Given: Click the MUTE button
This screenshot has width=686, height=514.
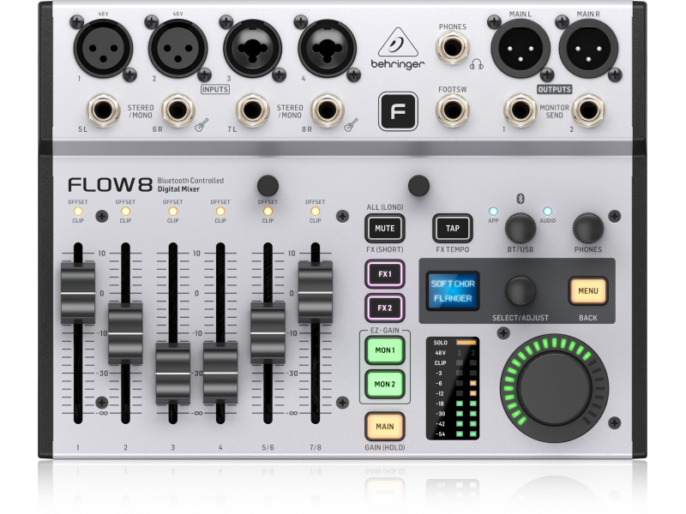Looking at the screenshot, I should (x=384, y=228).
